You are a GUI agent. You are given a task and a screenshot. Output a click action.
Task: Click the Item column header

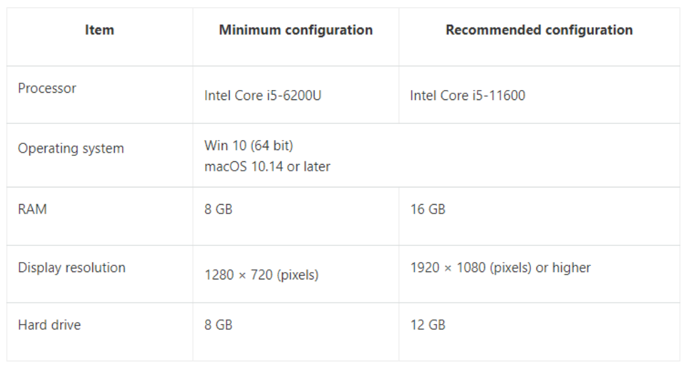[100, 30]
